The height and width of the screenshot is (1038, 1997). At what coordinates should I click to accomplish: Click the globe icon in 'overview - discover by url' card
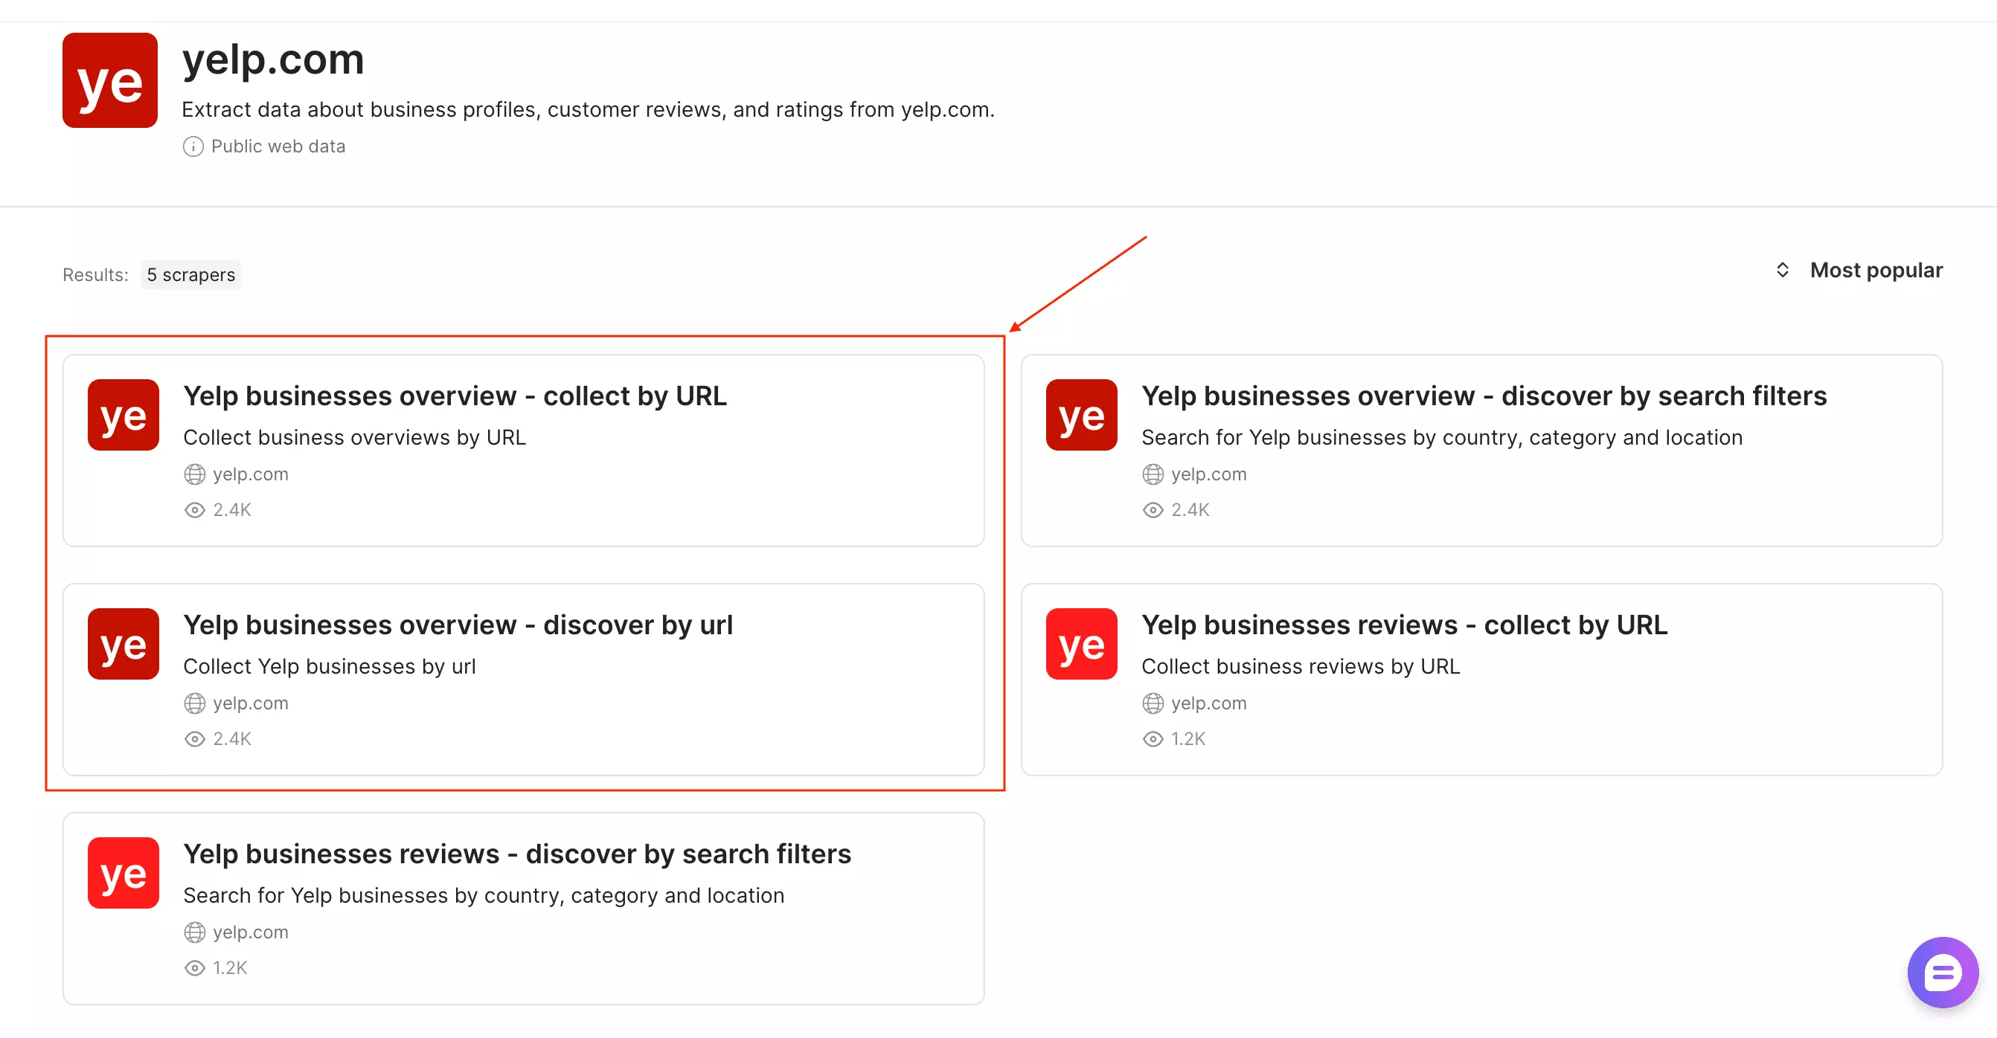coord(195,703)
